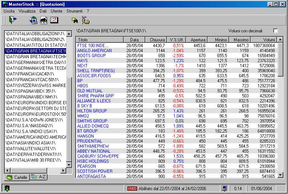
Task: Select the HSBC HOLDINGS title
Action: pyautogui.click(x=93, y=161)
